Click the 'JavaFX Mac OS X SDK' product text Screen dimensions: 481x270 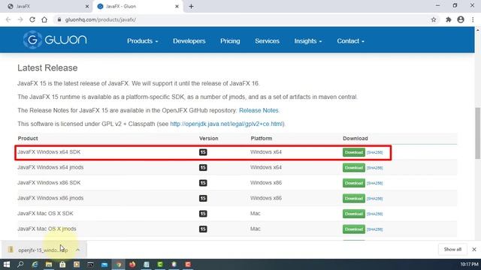(45, 213)
